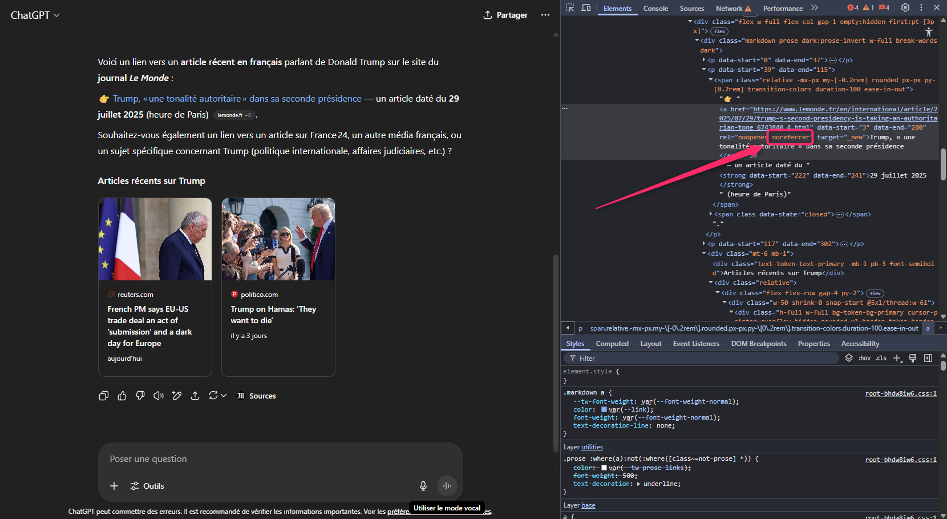Screen dimensions: 947x519
Task: Switch to the Console tab
Action: coord(655,9)
